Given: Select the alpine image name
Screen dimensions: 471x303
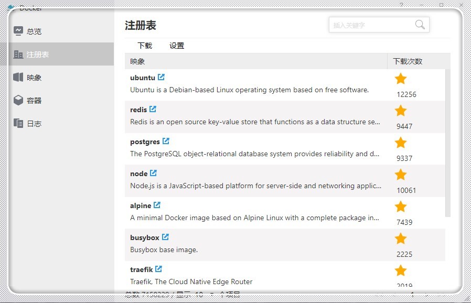Looking at the screenshot, I should click(x=141, y=205).
